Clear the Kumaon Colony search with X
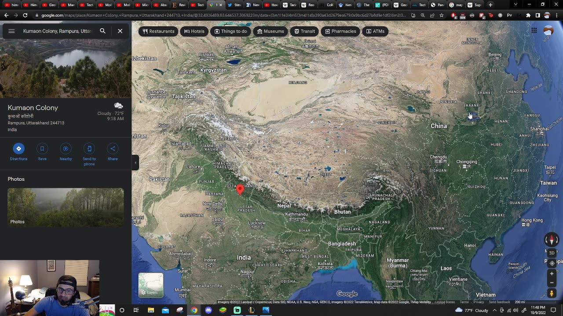The width and height of the screenshot is (563, 316). [120, 31]
